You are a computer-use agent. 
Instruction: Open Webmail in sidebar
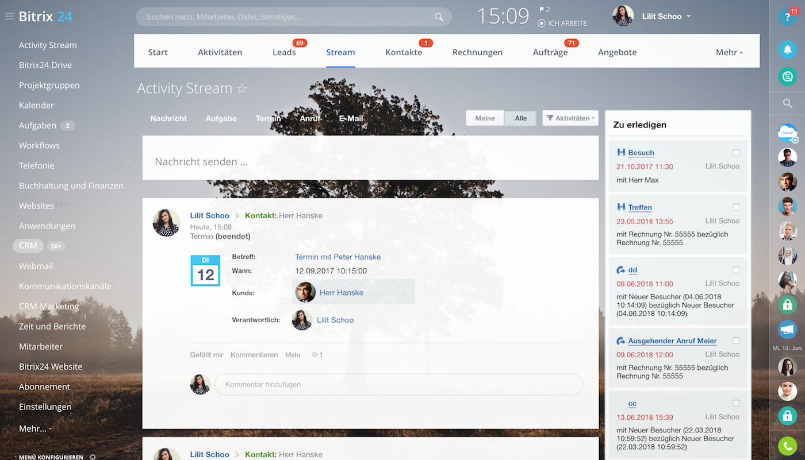[x=36, y=266]
